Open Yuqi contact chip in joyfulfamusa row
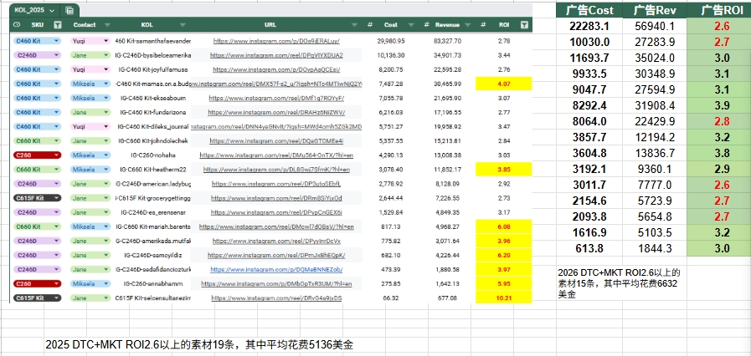This screenshot has height=356, width=751. [90, 69]
